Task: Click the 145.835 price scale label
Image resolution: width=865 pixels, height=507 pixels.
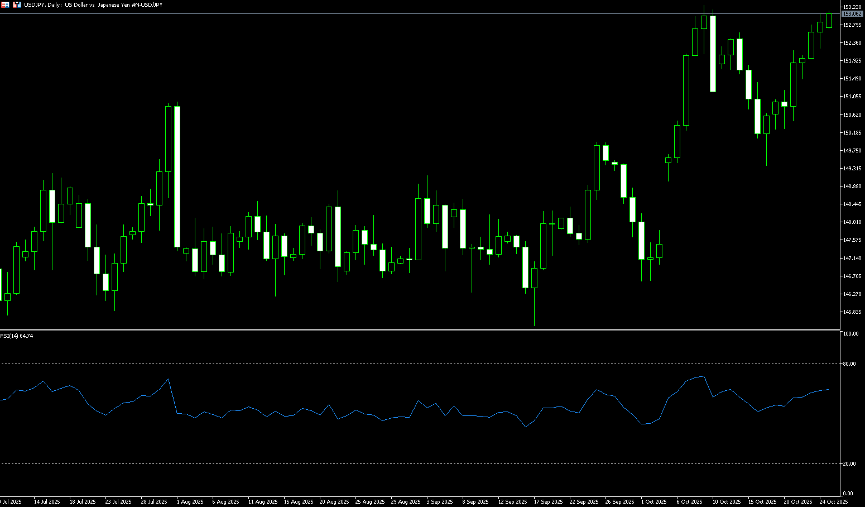Action: click(852, 312)
